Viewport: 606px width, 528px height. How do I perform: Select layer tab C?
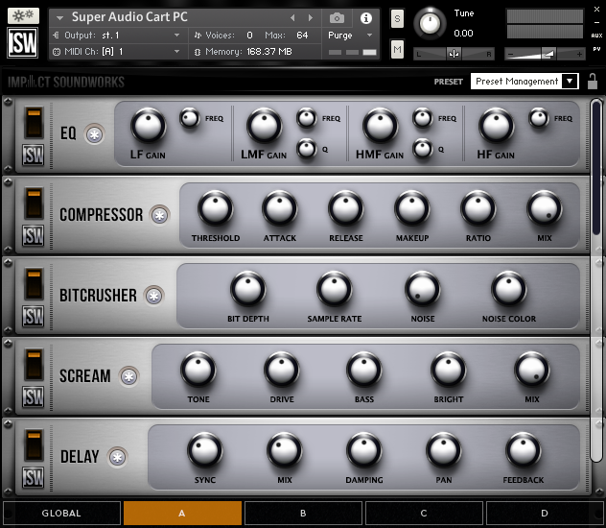pos(424,514)
